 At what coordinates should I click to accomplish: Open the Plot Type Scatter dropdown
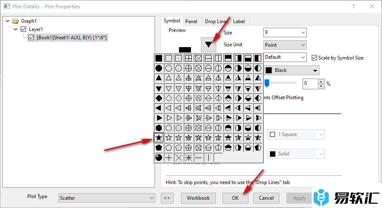[x=107, y=198]
